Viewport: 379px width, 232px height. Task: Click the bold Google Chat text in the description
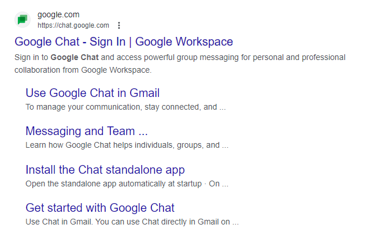click(75, 58)
